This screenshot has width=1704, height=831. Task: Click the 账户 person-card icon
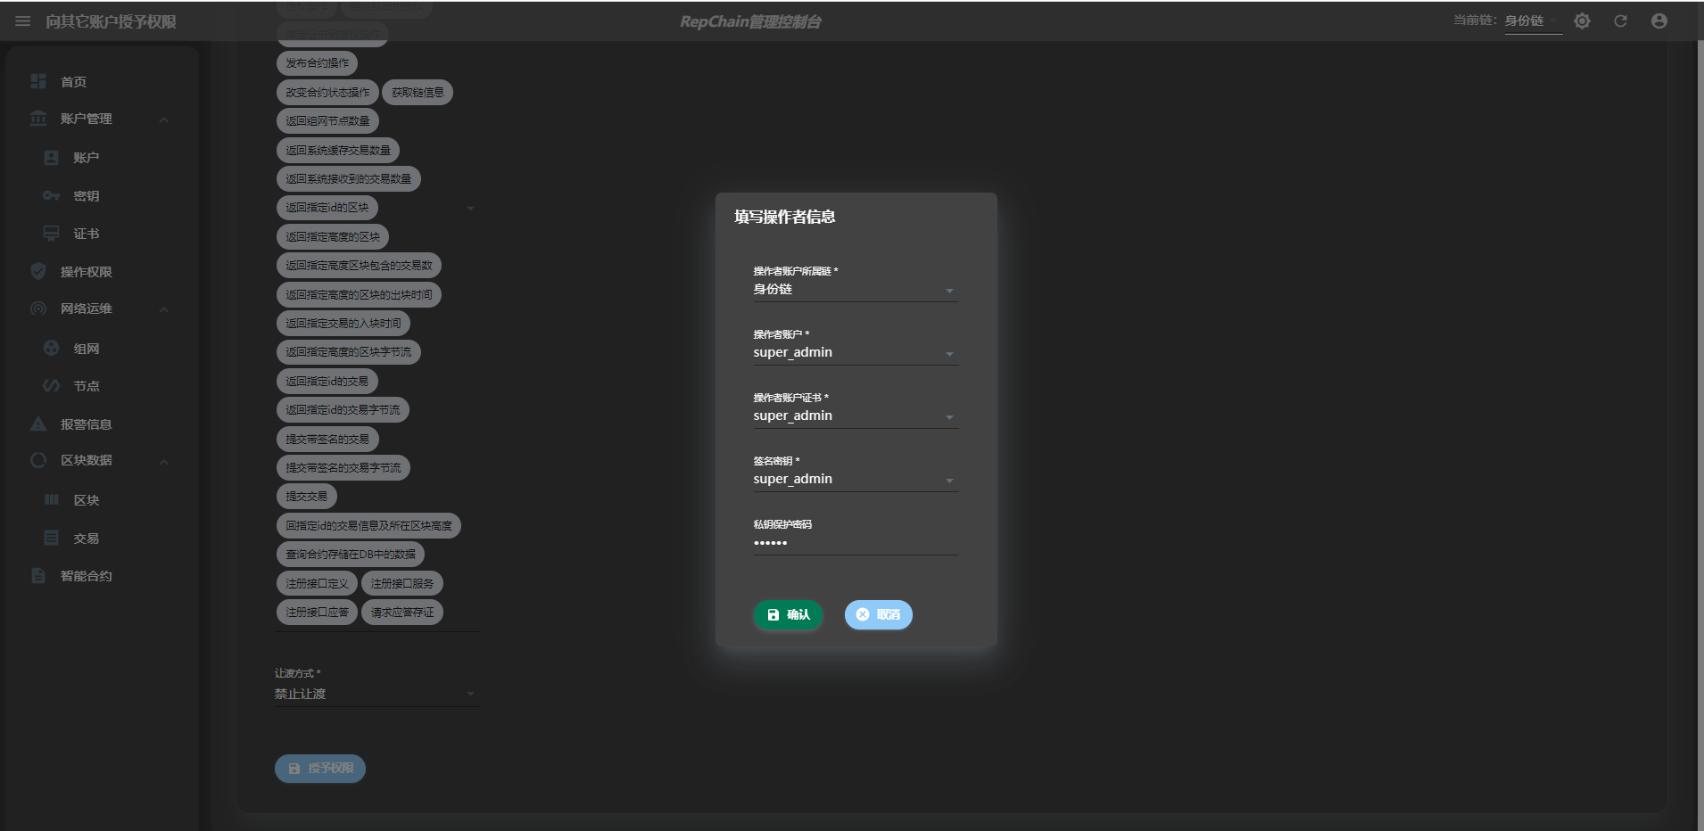tap(52, 158)
